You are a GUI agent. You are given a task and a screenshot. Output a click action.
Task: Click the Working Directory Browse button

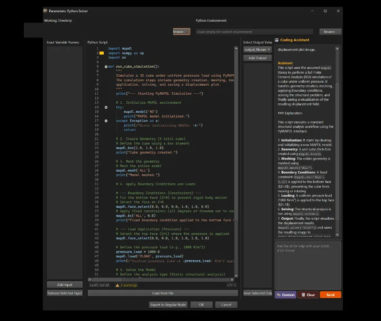point(182,32)
